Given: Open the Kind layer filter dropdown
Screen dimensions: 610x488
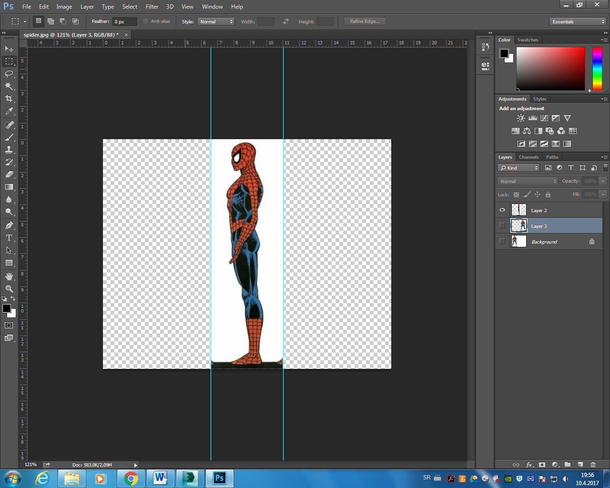Looking at the screenshot, I should pos(518,168).
